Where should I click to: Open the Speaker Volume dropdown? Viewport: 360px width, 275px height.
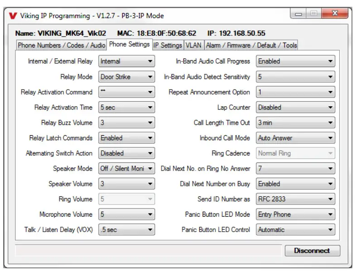click(126, 184)
